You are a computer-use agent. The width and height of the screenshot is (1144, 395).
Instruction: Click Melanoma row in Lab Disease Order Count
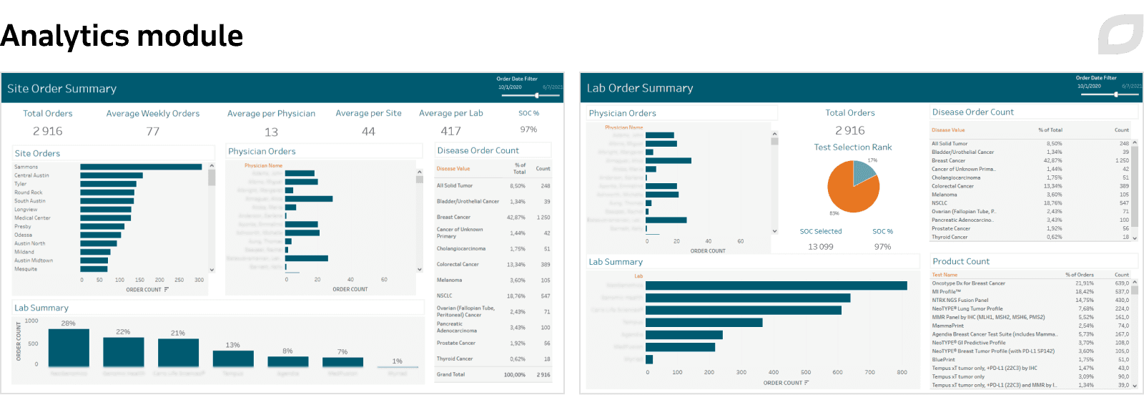[1030, 195]
